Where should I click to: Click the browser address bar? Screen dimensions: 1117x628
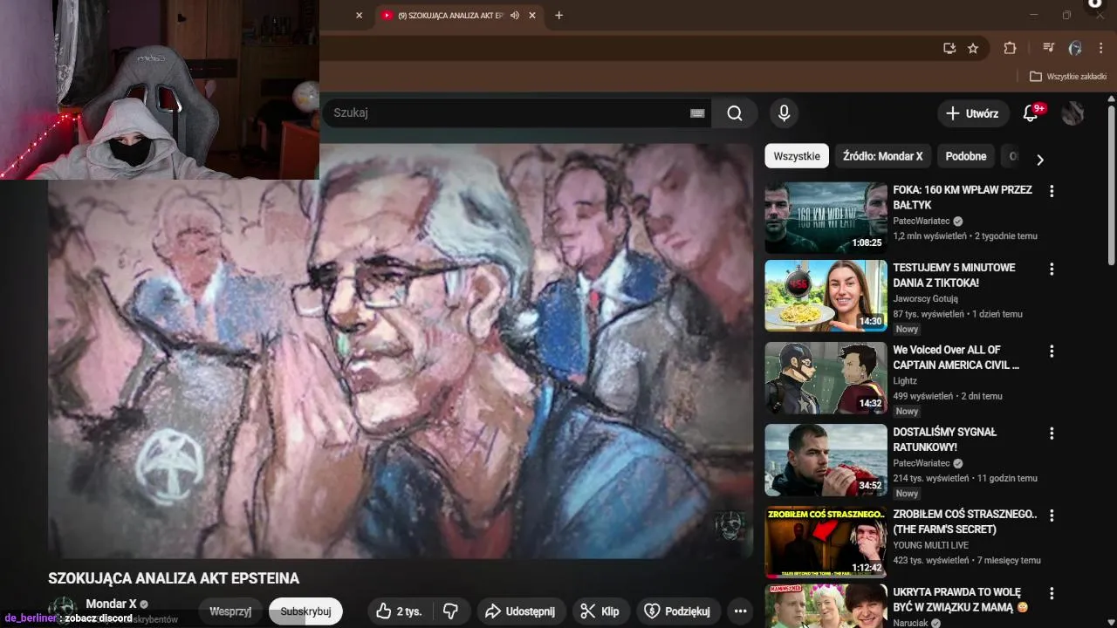point(628,48)
